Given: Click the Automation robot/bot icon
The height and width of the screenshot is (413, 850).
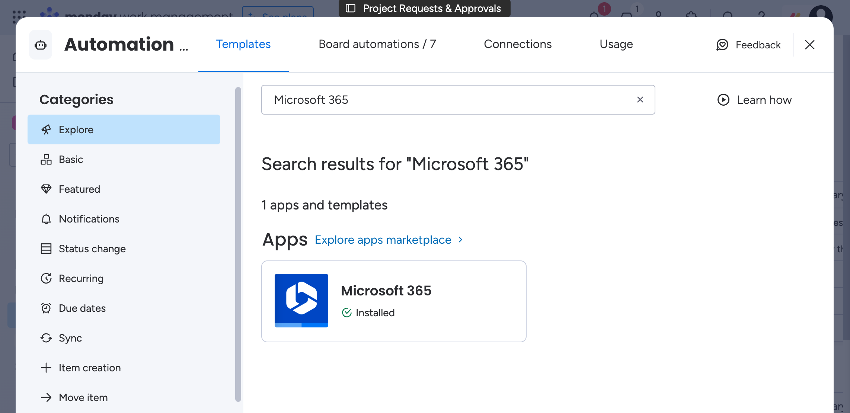Looking at the screenshot, I should click(x=41, y=44).
